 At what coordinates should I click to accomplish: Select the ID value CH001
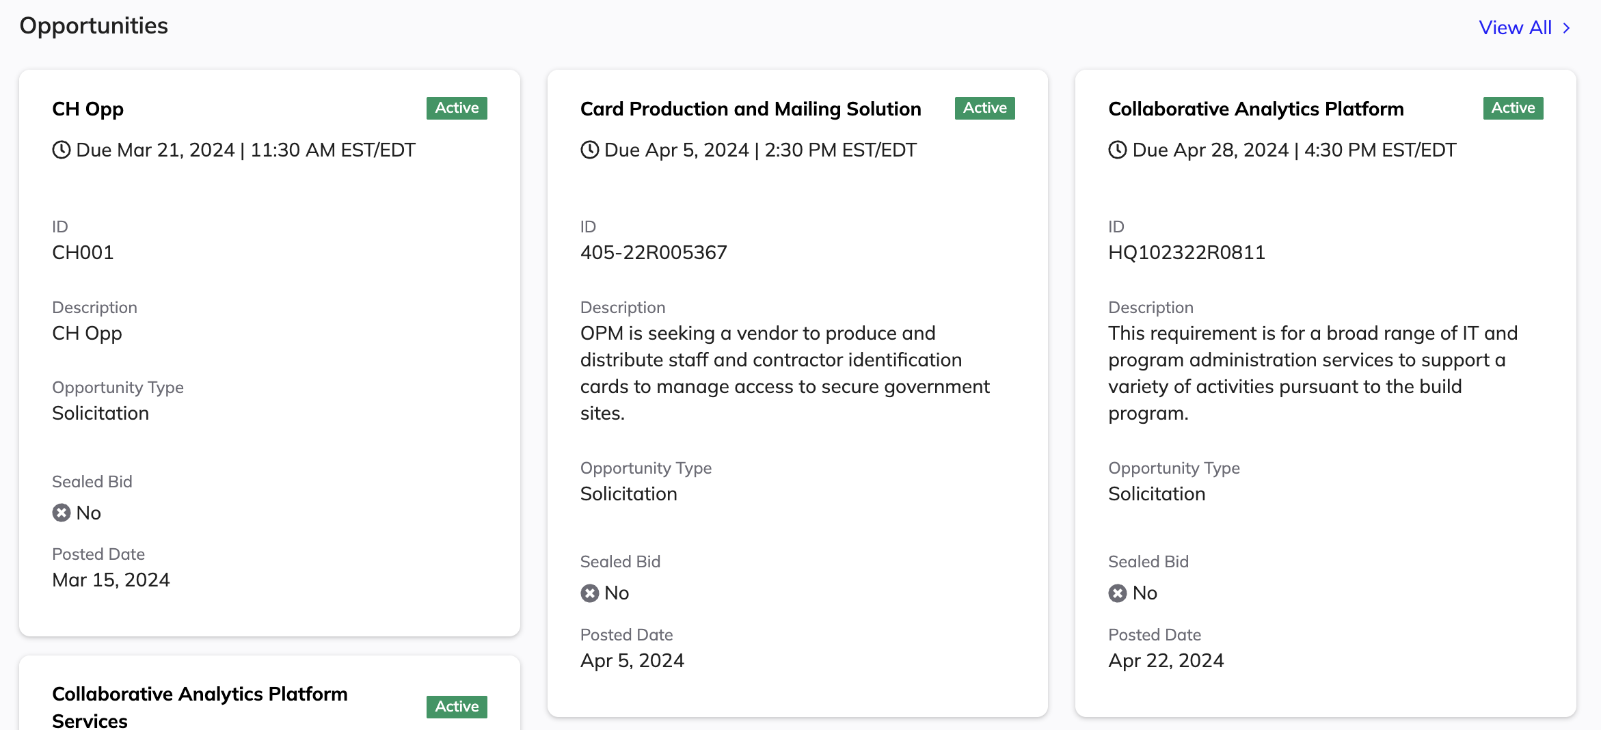[x=83, y=253]
